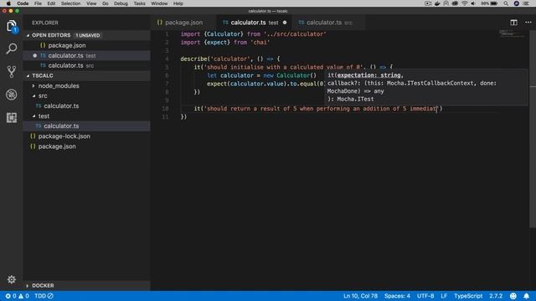Viewport: 536px width, 301px height.
Task: Click the code minimap preview
Action: 512,33
